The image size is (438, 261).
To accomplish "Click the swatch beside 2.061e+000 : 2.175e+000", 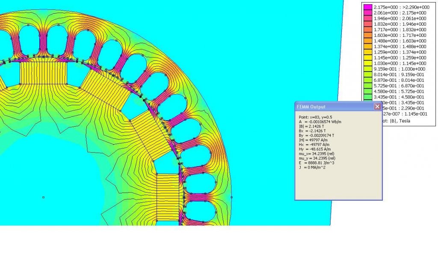I will tap(368, 13).
